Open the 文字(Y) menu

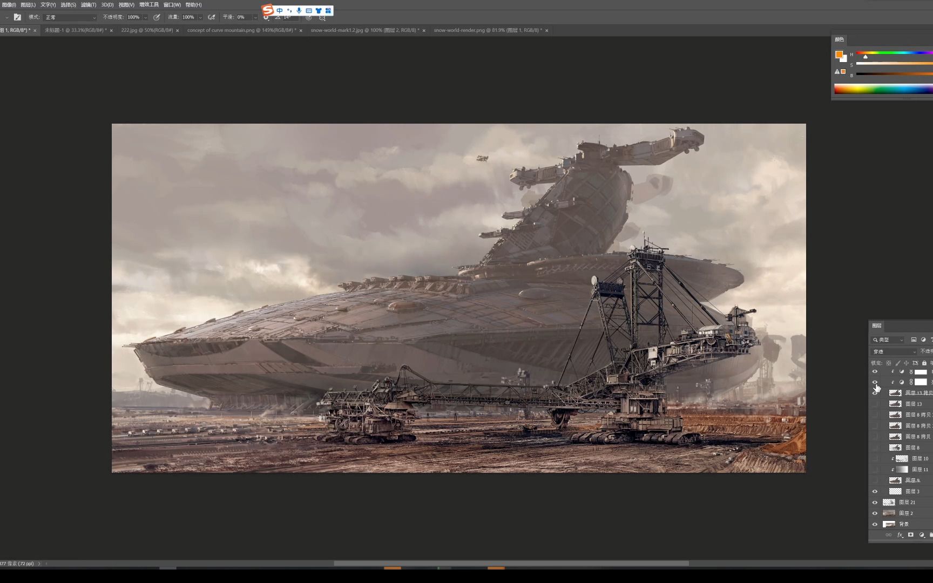48,5
